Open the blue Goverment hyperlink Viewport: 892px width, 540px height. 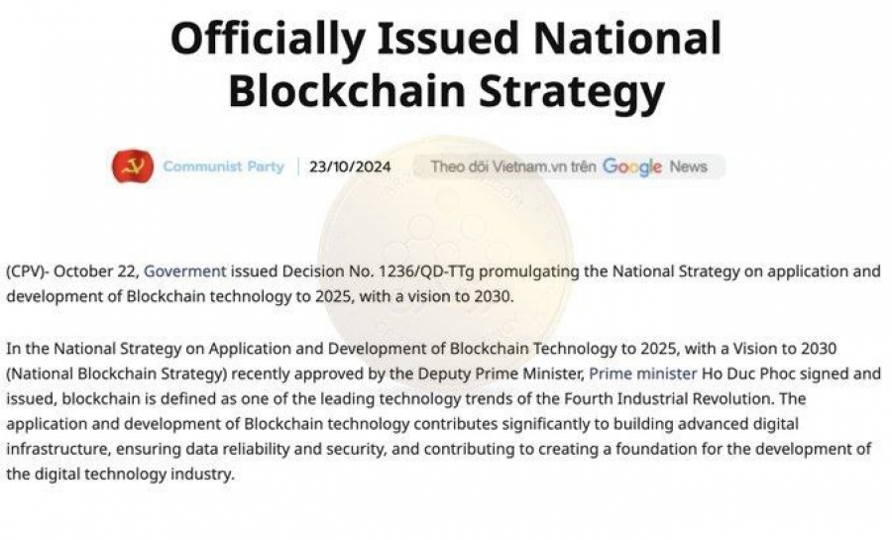point(185,271)
